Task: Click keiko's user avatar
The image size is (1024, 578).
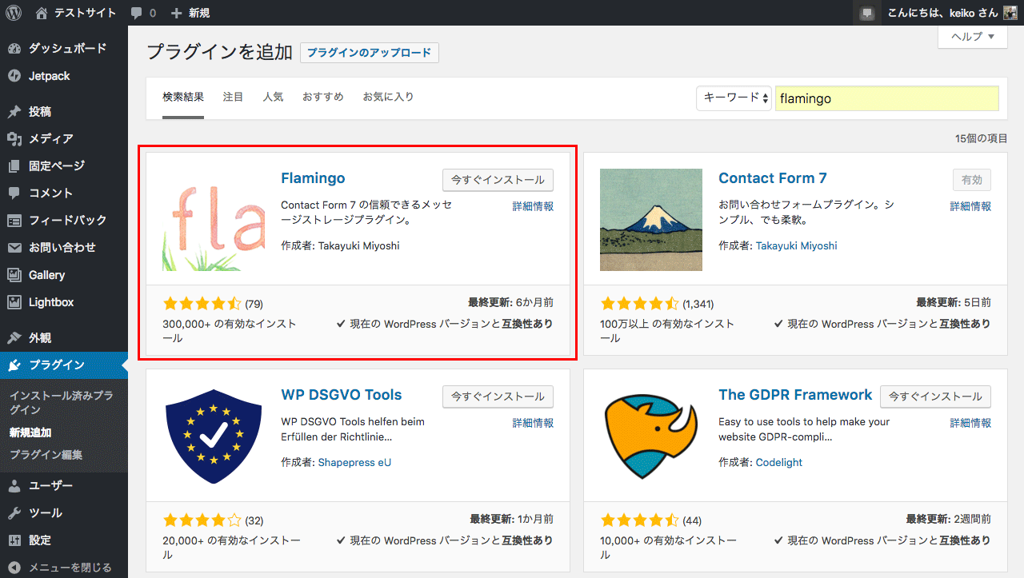Action: tap(1010, 13)
